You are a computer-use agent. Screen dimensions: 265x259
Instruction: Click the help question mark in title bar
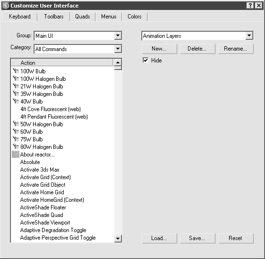pos(250,6)
